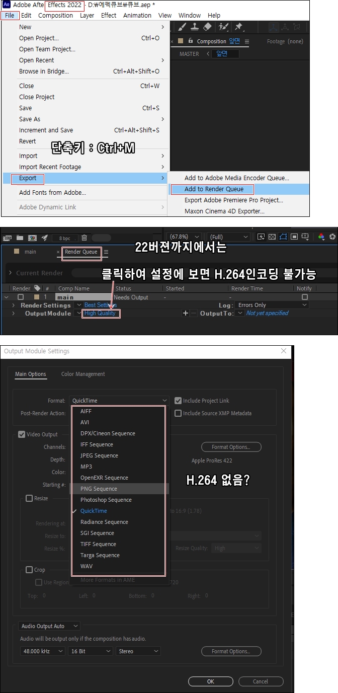Toggle the Composition panel lock icon

coord(191,41)
